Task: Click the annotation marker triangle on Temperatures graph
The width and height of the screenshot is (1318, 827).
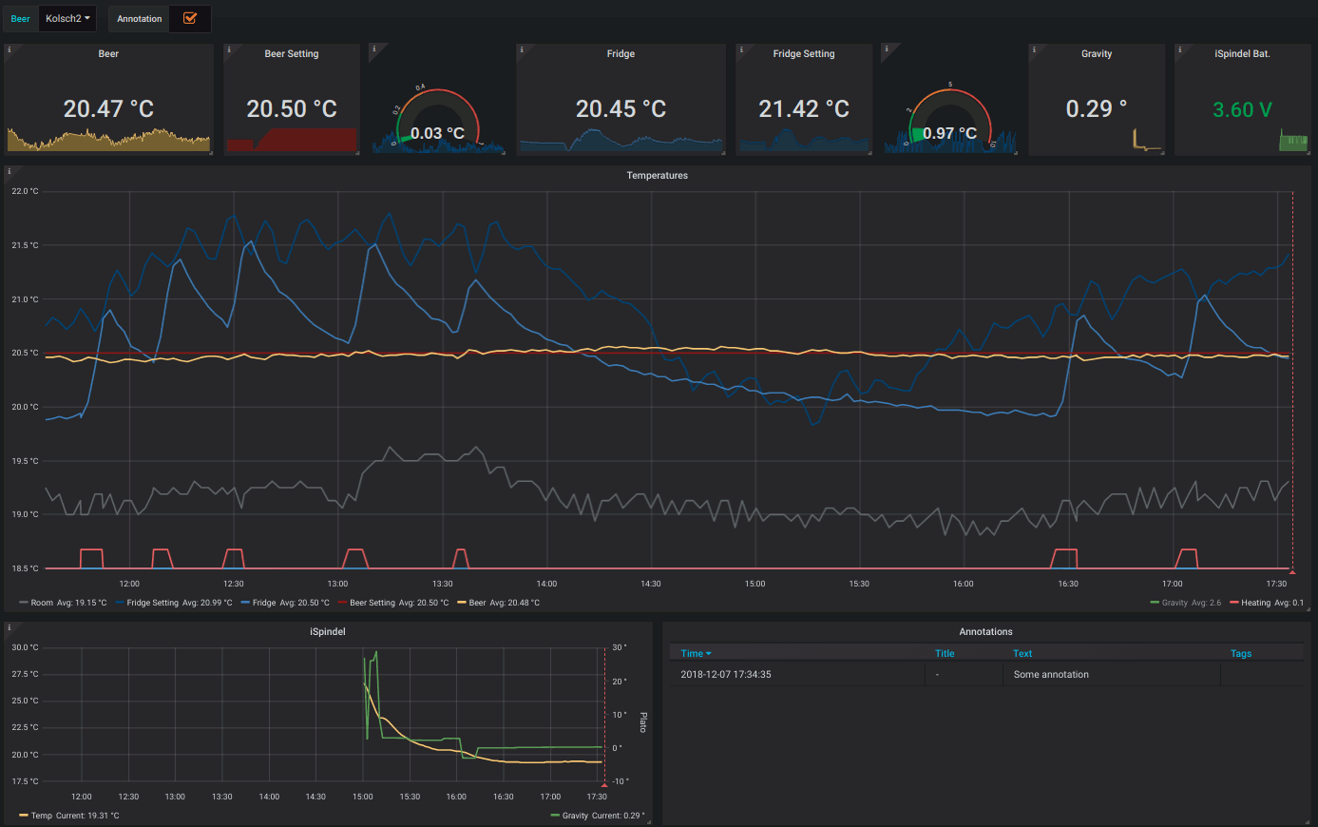Action: pos(1292,571)
